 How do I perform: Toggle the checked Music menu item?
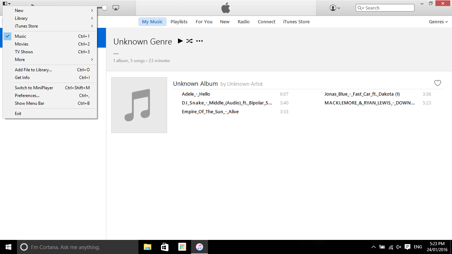pyautogui.click(x=50, y=36)
